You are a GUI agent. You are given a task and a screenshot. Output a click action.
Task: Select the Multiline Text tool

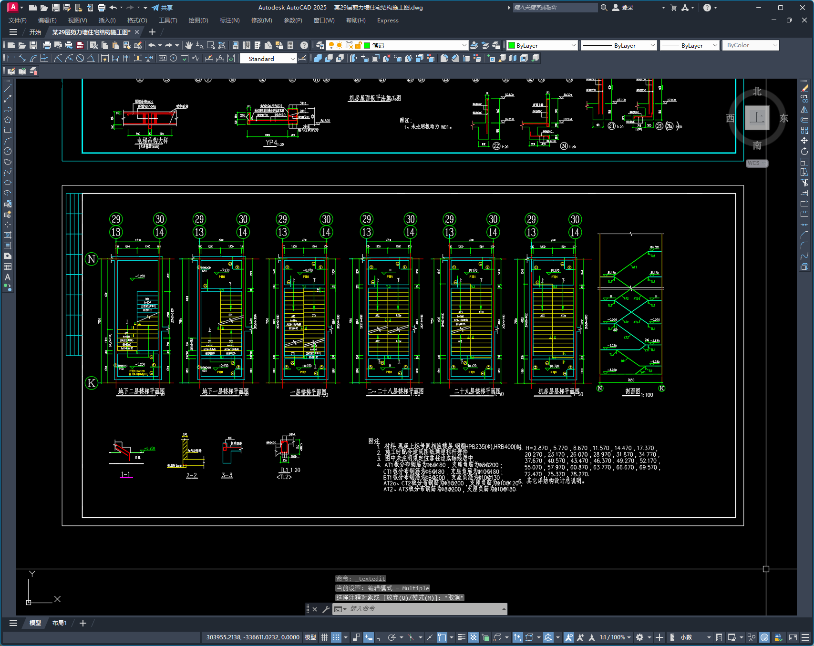click(8, 277)
